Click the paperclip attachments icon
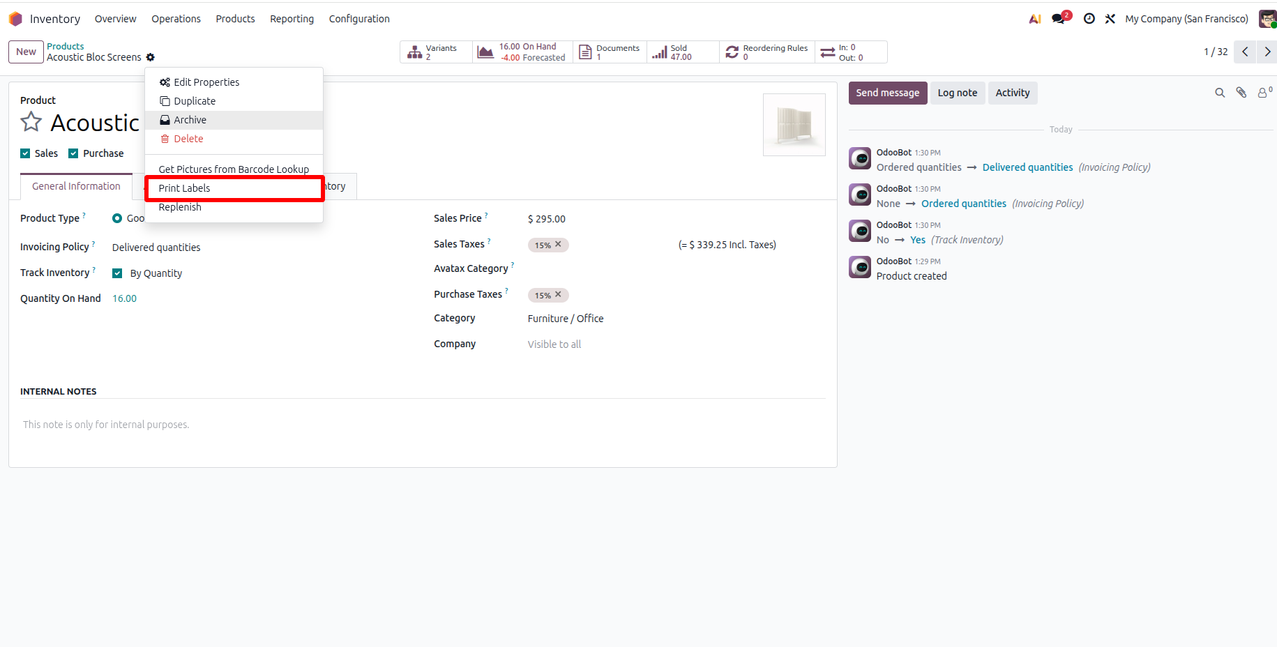 point(1241,93)
